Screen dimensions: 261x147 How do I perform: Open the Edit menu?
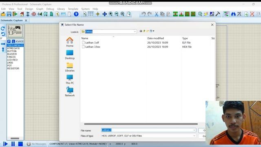[x=3, y=9]
